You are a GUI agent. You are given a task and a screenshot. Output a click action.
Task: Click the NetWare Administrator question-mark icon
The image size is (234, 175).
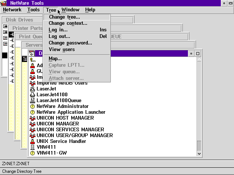32,106
